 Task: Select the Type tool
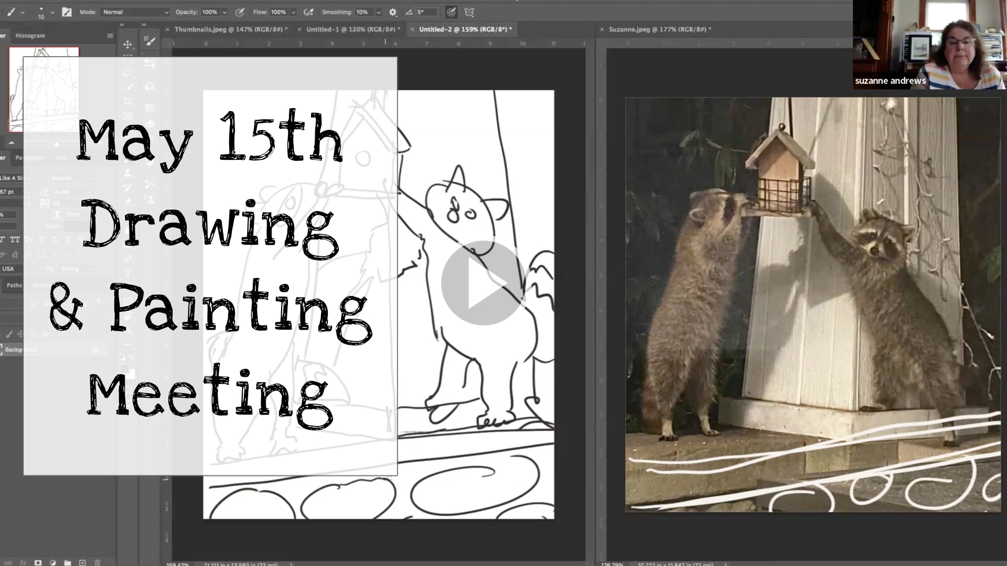tap(127, 273)
